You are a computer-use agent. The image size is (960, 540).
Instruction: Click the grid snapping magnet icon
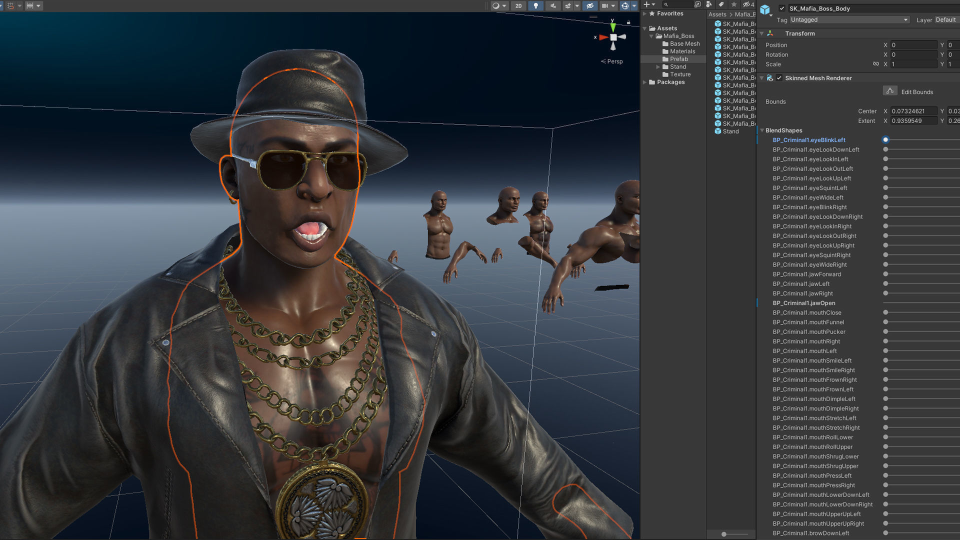click(x=10, y=5)
